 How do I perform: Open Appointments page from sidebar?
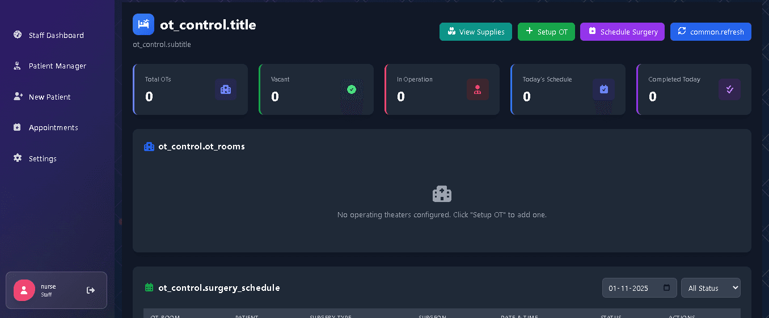pyautogui.click(x=53, y=128)
